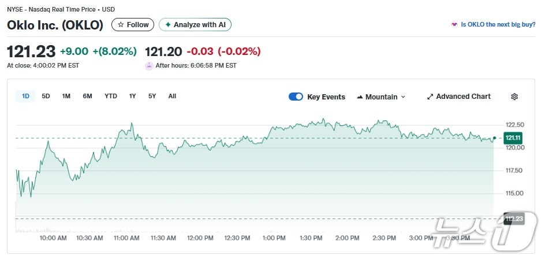
Task: Switch to the 1Y range
Action: (133, 96)
